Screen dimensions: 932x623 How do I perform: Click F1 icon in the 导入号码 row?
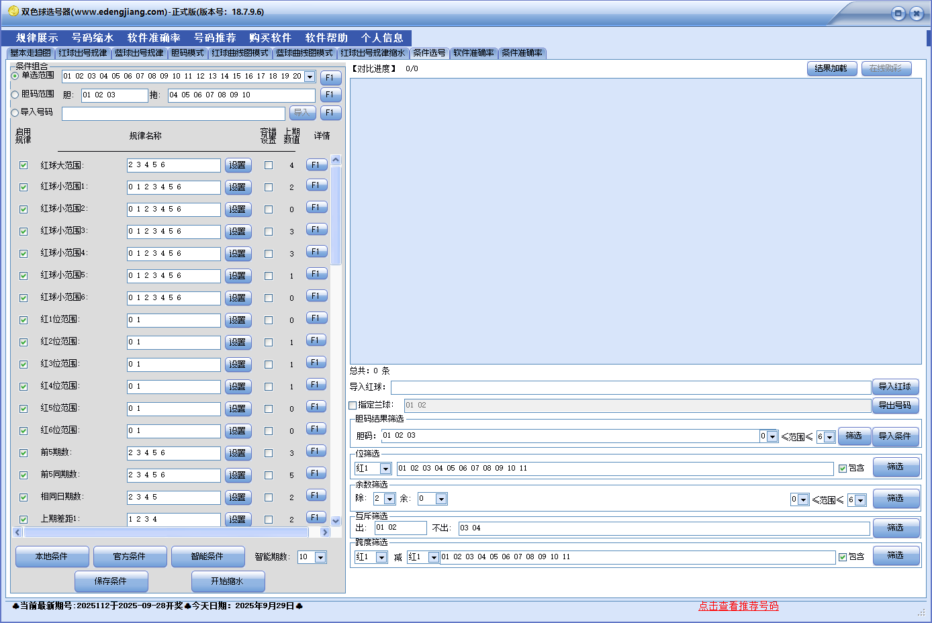[330, 113]
